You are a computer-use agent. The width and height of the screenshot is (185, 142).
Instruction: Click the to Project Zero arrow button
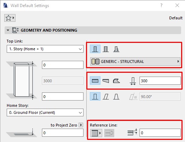(x=81, y=125)
